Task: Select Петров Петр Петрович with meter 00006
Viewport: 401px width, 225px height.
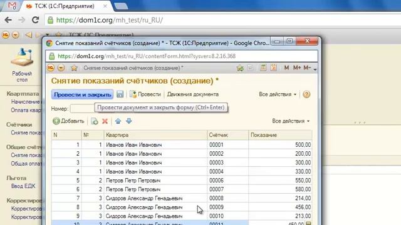Action: (155, 181)
